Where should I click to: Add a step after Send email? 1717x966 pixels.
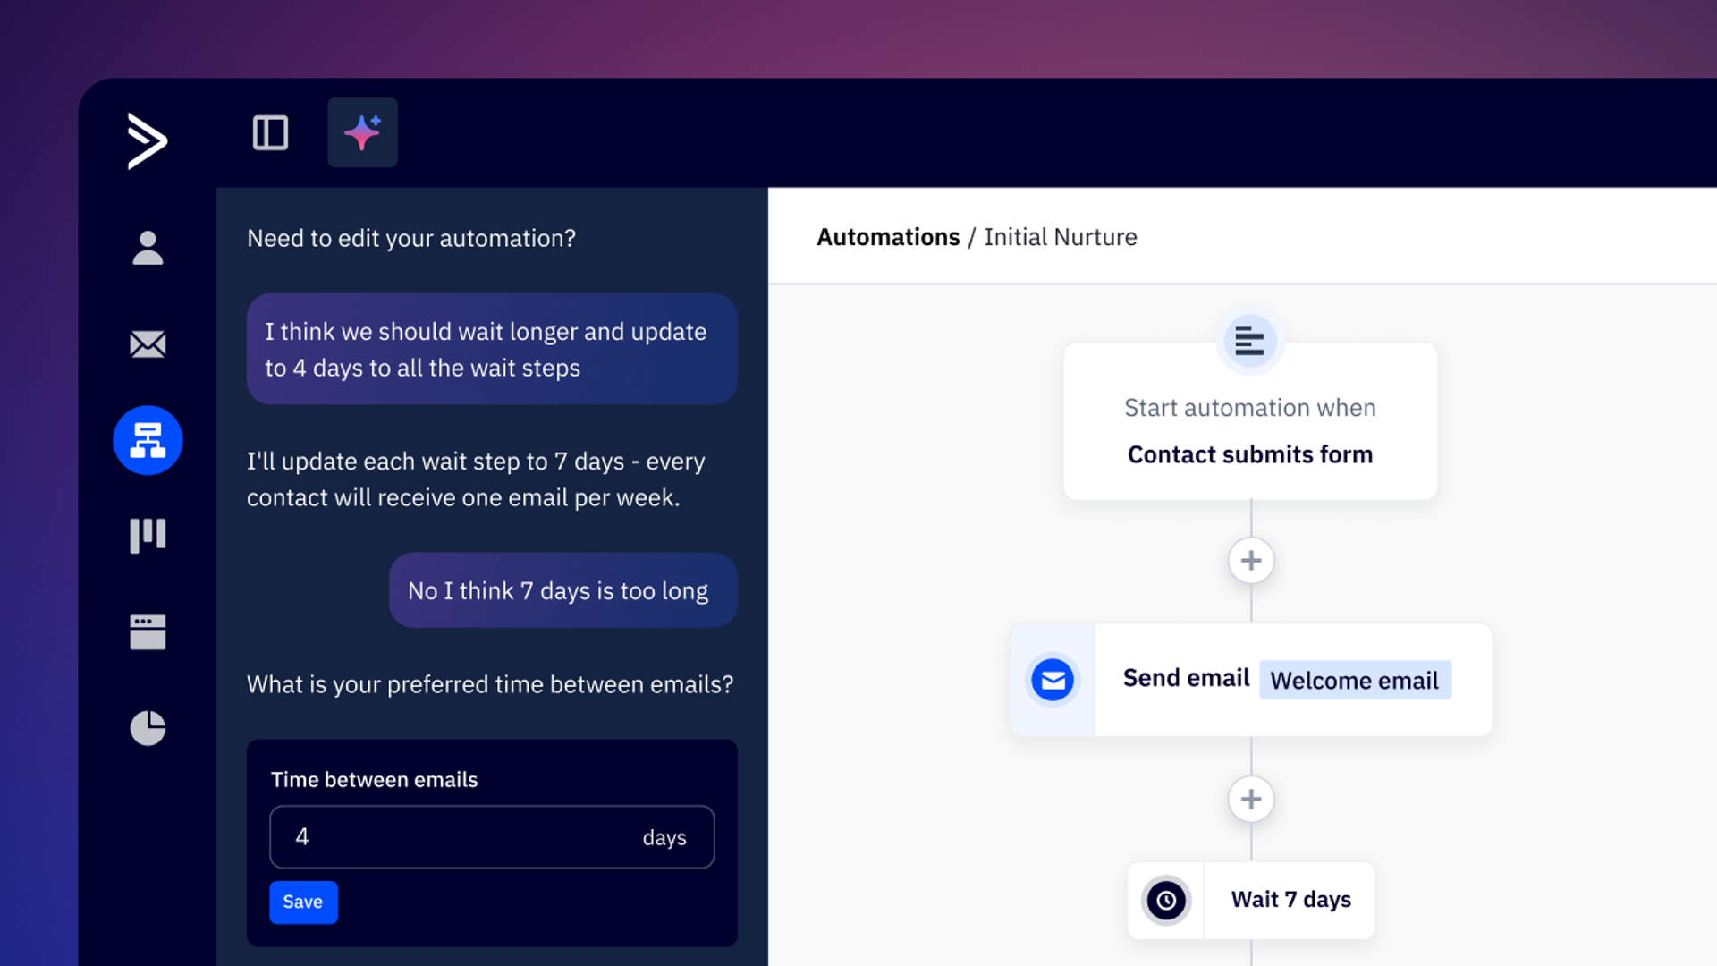coord(1251,799)
